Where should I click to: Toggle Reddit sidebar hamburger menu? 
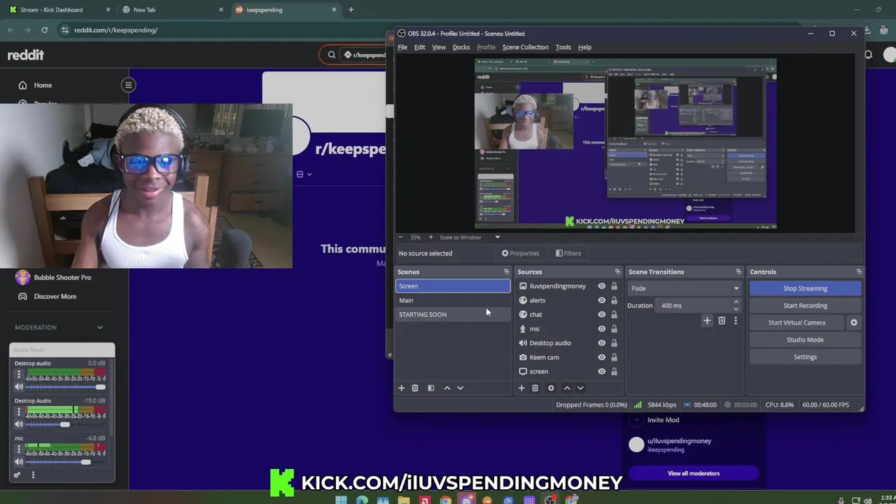click(x=128, y=85)
